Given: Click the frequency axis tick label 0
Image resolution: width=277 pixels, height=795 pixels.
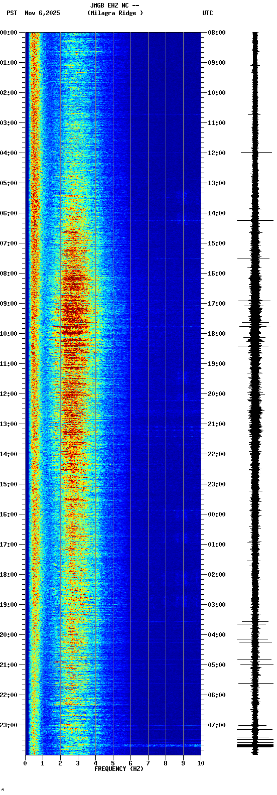Looking at the screenshot, I should click(x=25, y=763).
